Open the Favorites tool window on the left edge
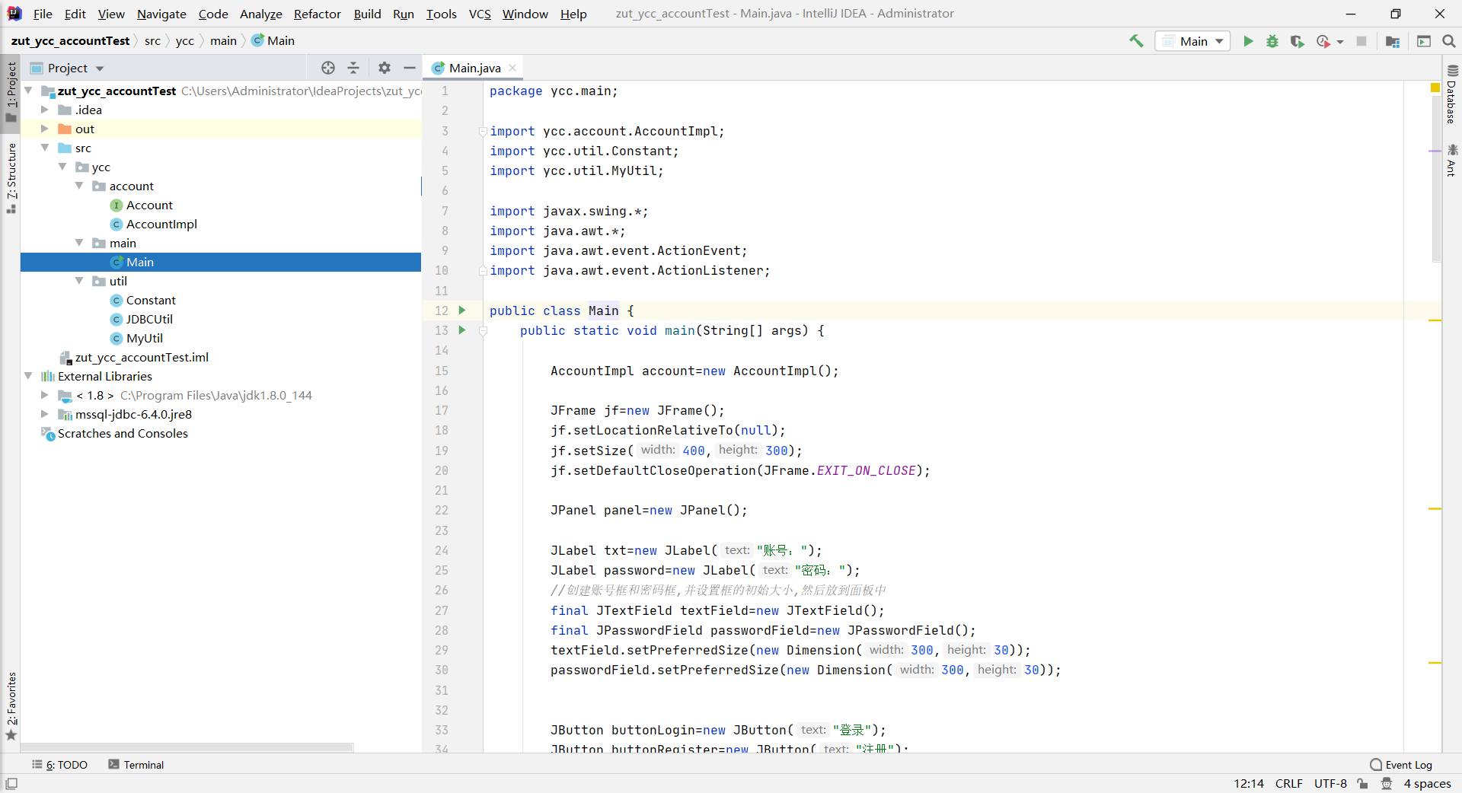 (11, 705)
